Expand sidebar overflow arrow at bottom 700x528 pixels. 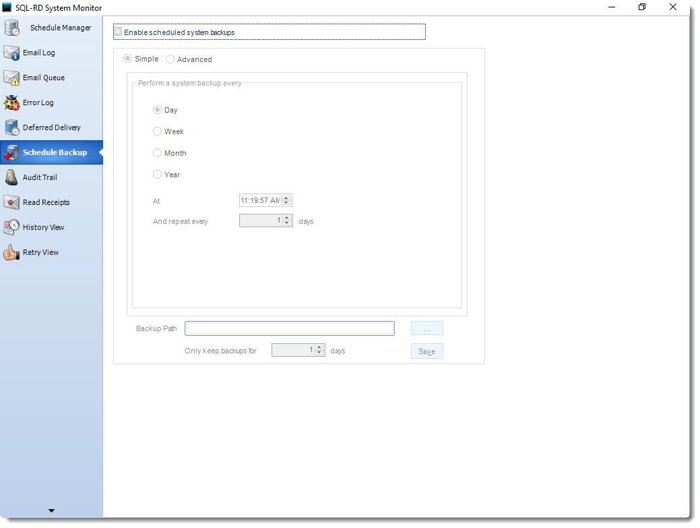click(51, 510)
